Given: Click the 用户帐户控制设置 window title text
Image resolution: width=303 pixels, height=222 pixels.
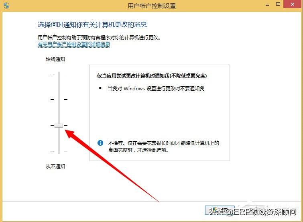Looking at the screenshot, I should [151, 6].
